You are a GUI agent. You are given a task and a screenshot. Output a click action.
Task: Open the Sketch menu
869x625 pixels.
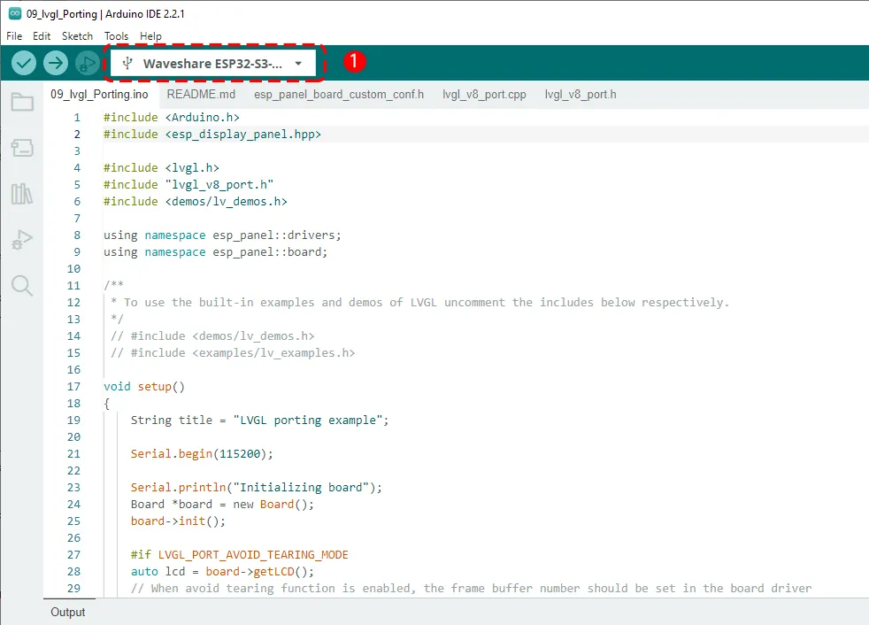77,36
